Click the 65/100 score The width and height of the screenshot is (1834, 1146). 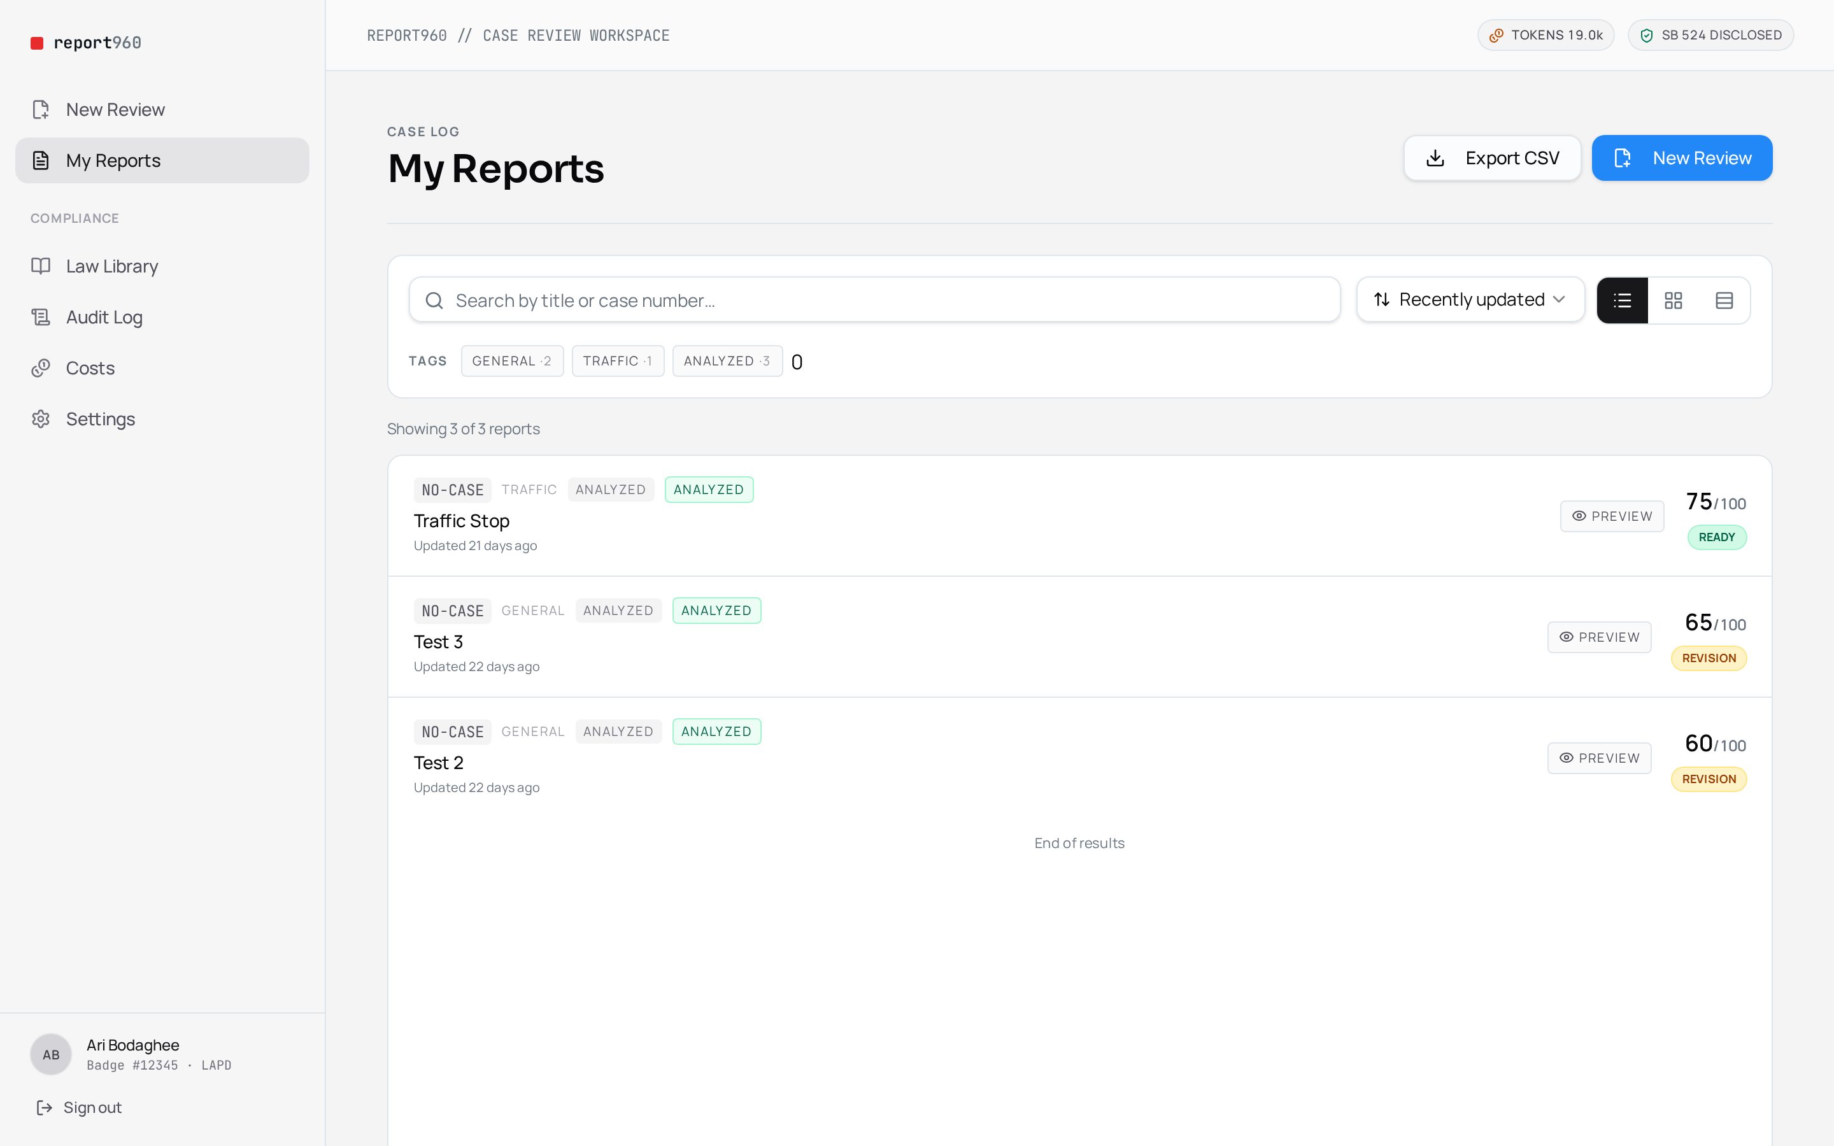pos(1716,623)
